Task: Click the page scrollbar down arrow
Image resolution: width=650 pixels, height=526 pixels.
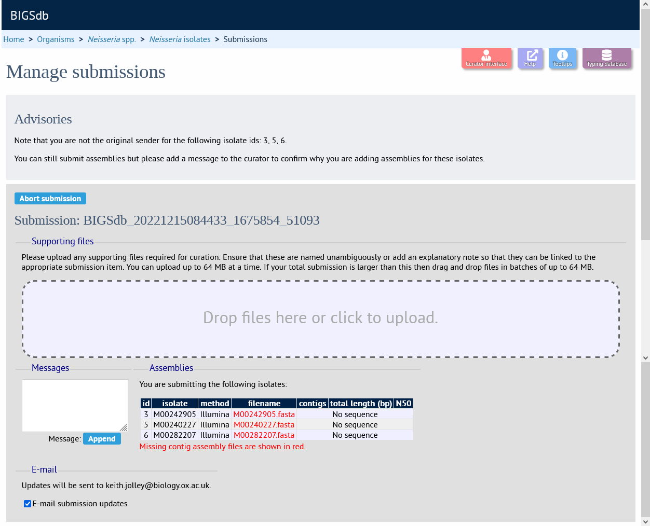Action: [645, 521]
